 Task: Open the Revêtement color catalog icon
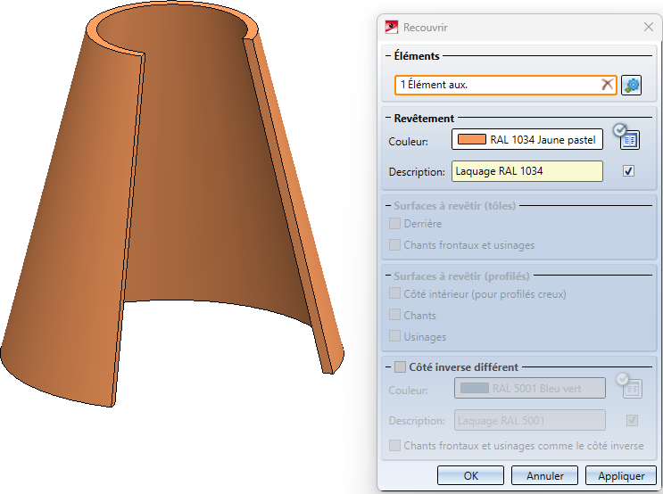(x=630, y=139)
